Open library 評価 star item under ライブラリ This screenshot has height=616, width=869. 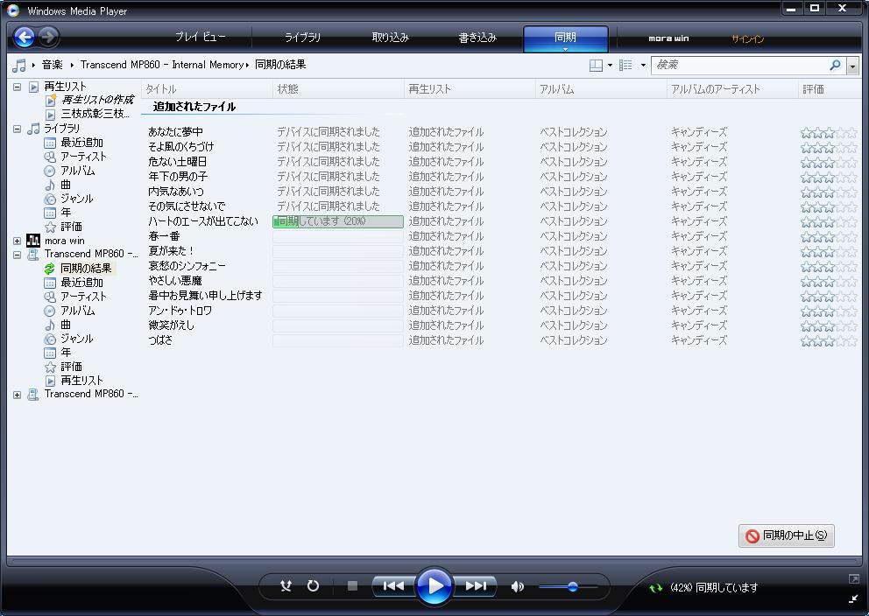71,227
